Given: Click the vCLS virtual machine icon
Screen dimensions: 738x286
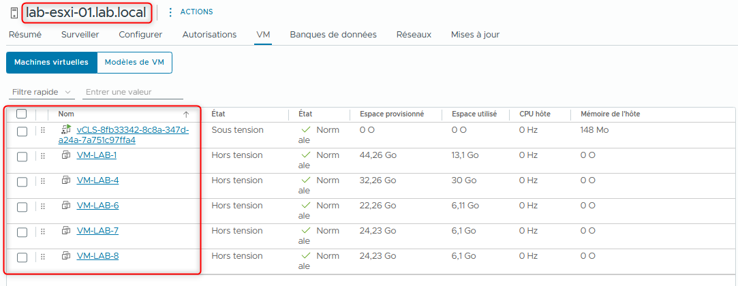Looking at the screenshot, I should (x=66, y=129).
